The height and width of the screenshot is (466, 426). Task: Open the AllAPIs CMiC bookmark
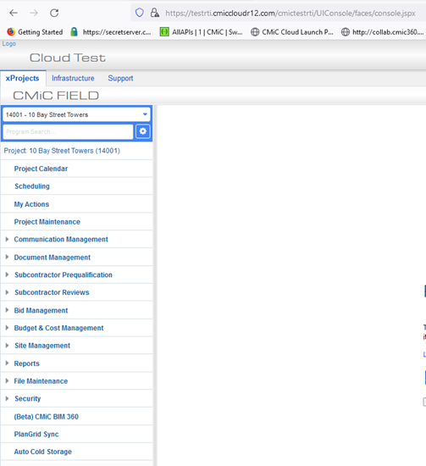tap(201, 32)
